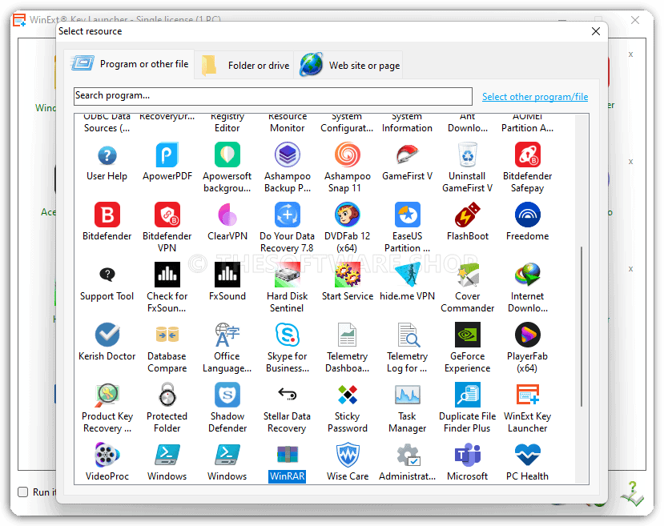
Task: Select the Wise Care icon
Action: point(348,455)
